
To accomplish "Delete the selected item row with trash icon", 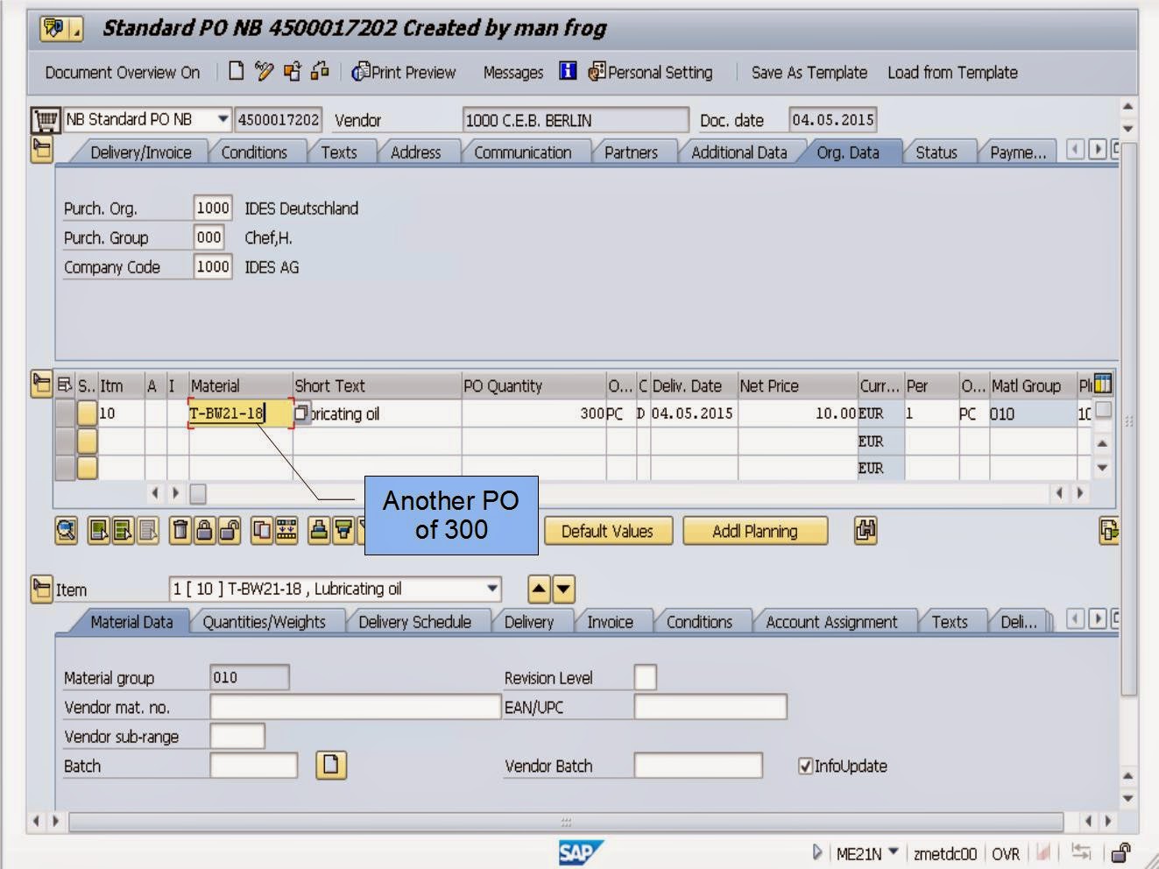I will [x=182, y=531].
